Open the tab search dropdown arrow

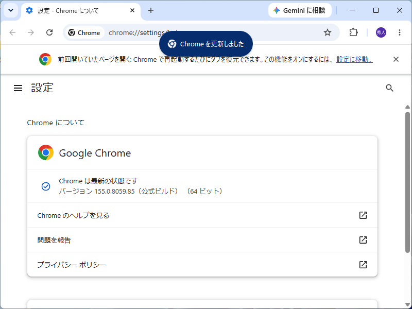[x=11, y=10]
